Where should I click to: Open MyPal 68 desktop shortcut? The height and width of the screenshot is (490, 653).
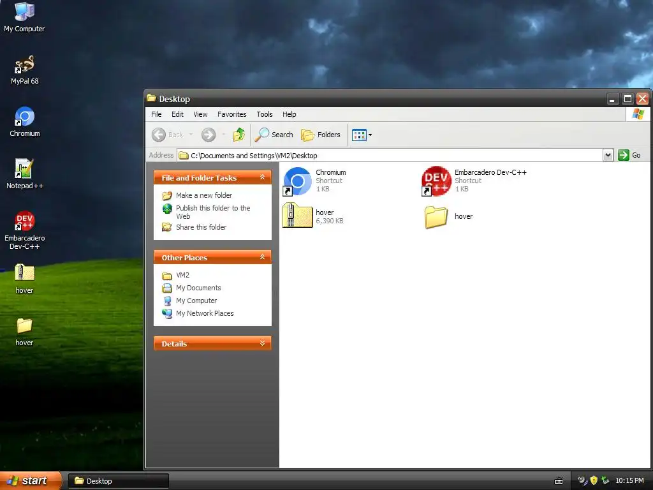(25, 70)
